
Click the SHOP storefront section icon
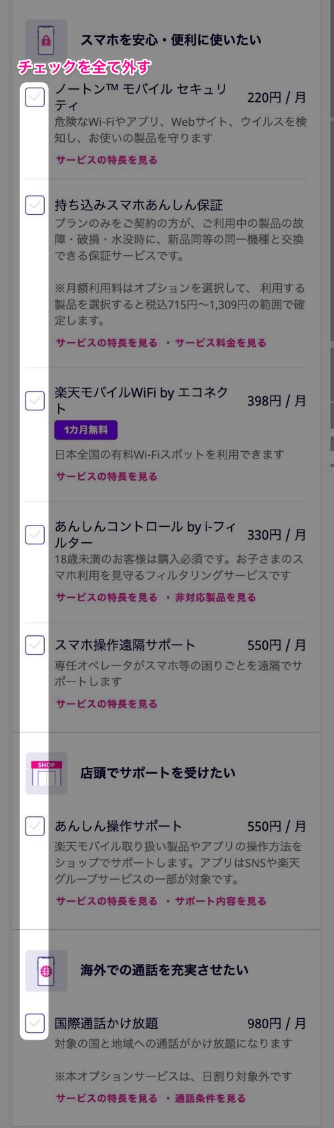coord(46,773)
